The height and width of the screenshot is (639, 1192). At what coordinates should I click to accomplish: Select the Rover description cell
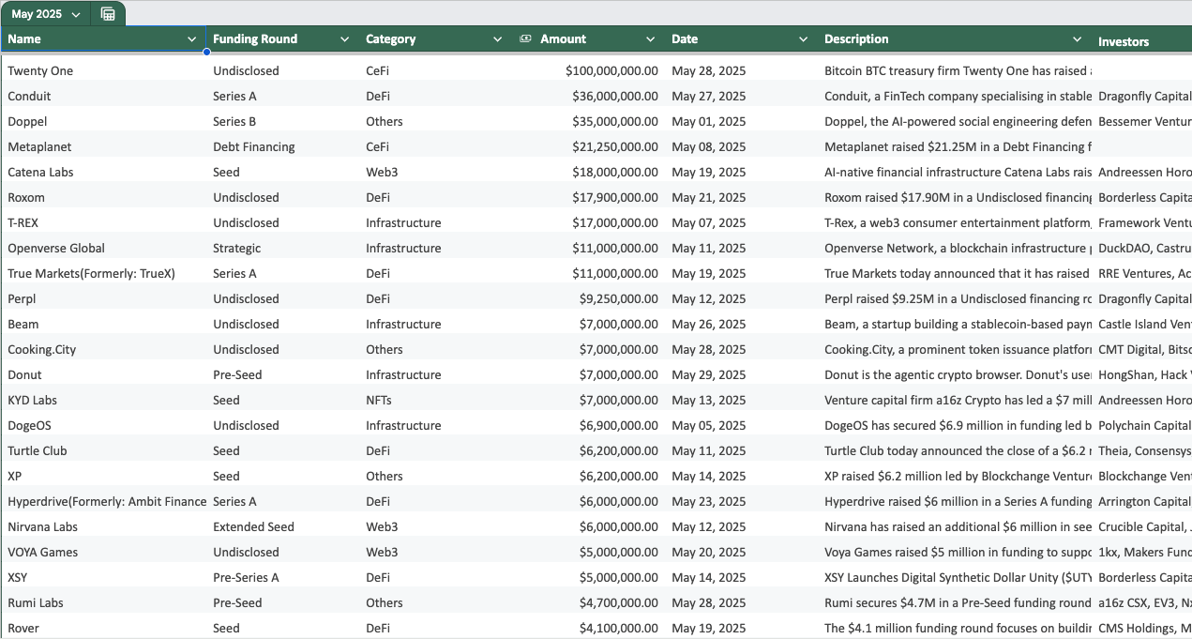pos(956,628)
